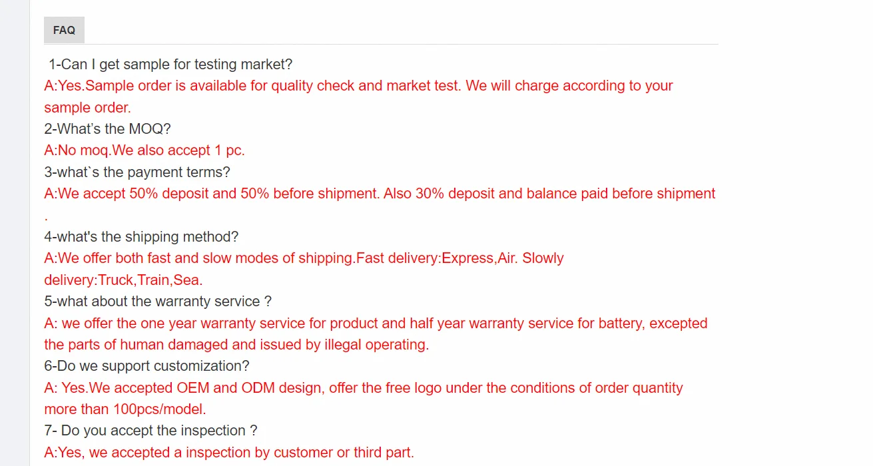Click question 5 about warranty service
The image size is (873, 466).
(x=156, y=301)
